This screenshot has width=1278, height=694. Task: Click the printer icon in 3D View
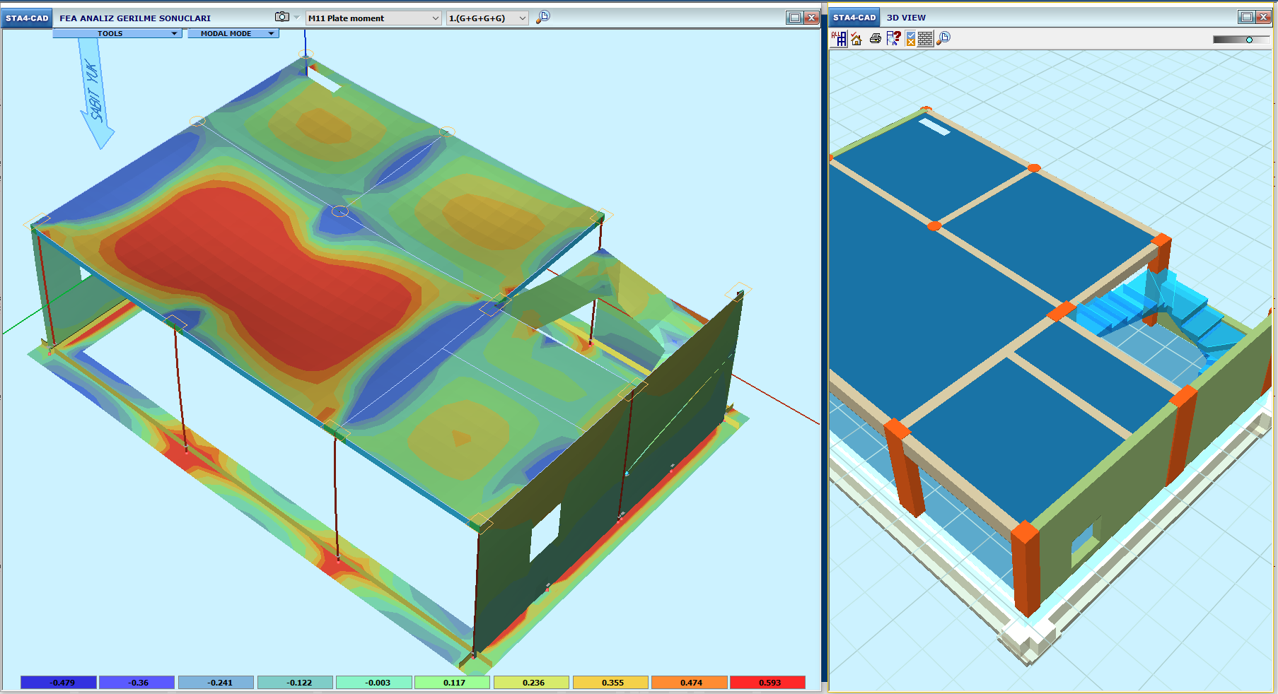[x=876, y=39]
